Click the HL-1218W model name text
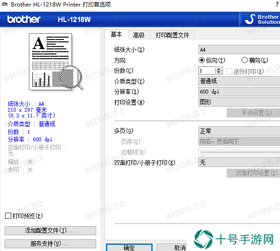The image size is (280, 251). pos(74,20)
